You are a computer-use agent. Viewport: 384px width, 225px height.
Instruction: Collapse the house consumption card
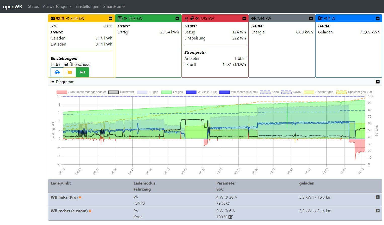coord(311,18)
